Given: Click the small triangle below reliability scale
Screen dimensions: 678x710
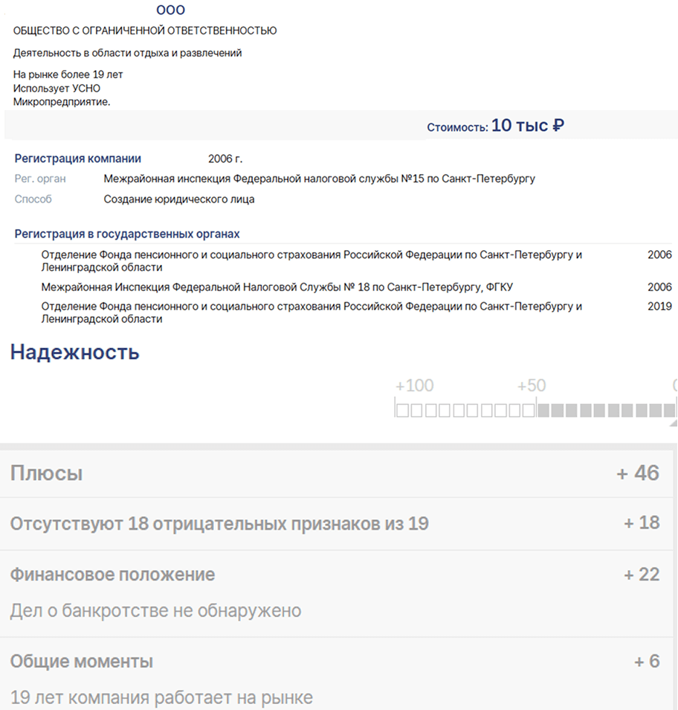Looking at the screenshot, I should [673, 423].
